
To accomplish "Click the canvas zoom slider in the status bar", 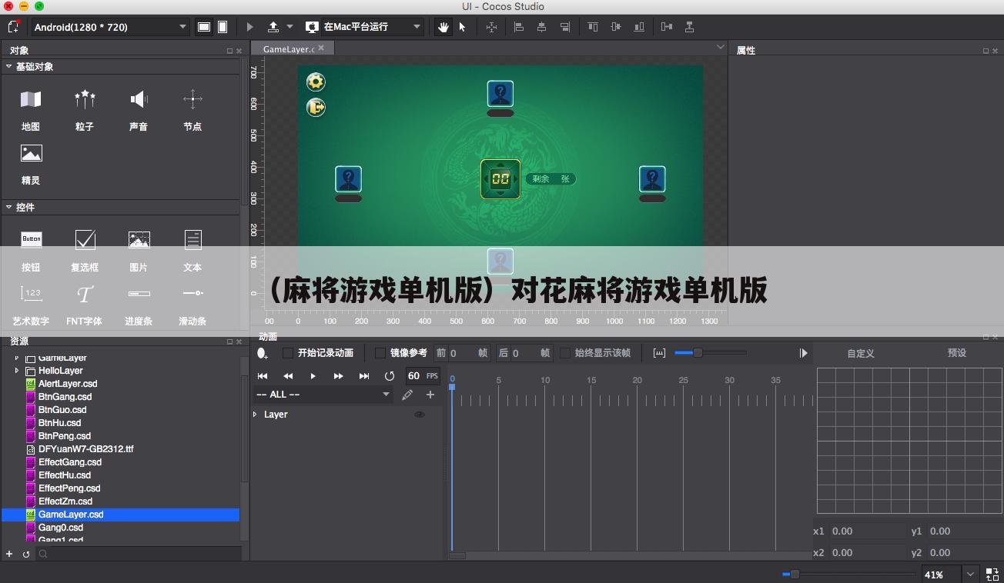I will (x=848, y=575).
